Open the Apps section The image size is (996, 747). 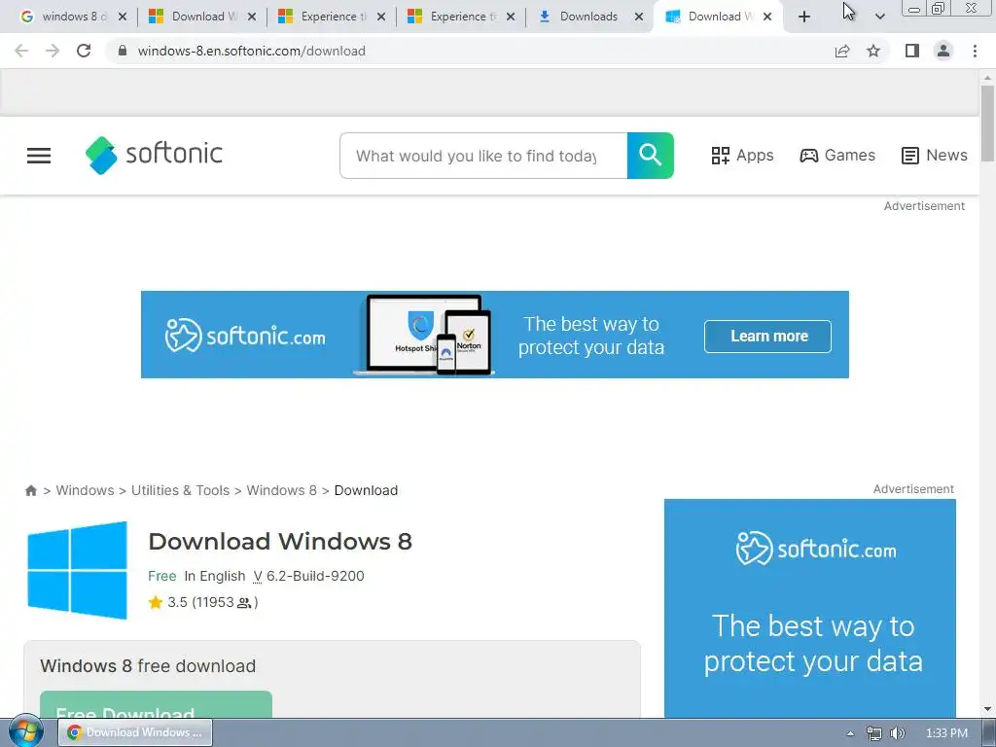[x=742, y=156]
